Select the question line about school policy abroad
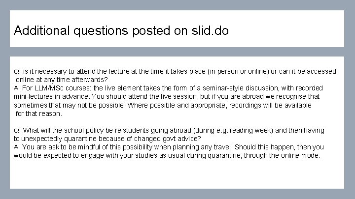Screen dimensions: 355x199 tap(169, 130)
